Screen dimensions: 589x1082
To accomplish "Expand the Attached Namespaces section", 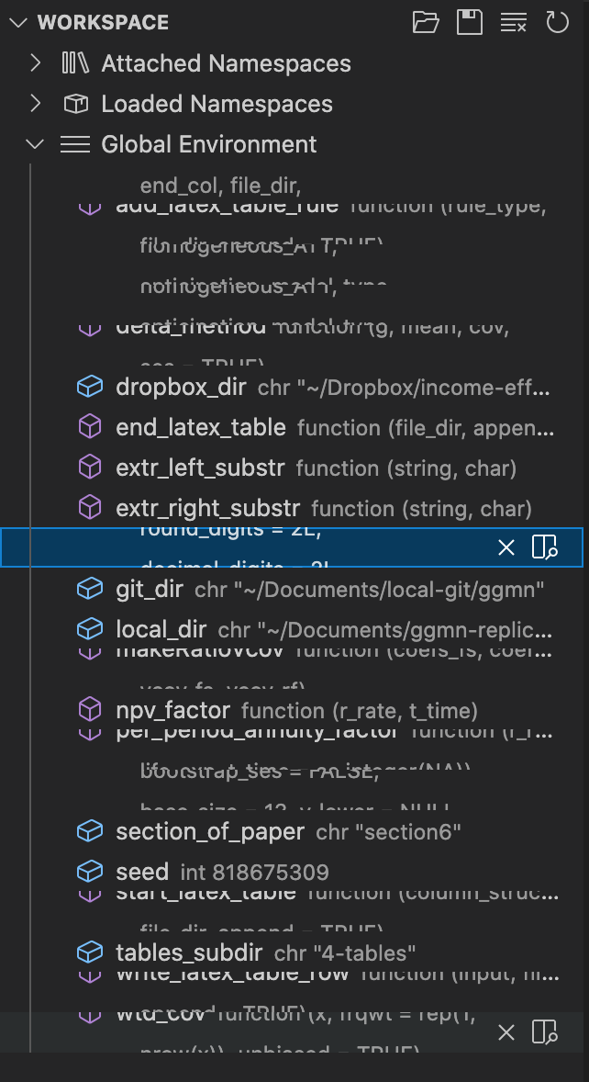I will tap(35, 63).
